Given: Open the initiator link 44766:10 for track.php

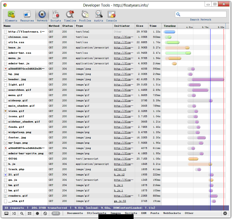Looking at the screenshot, I should click(x=120, y=169).
